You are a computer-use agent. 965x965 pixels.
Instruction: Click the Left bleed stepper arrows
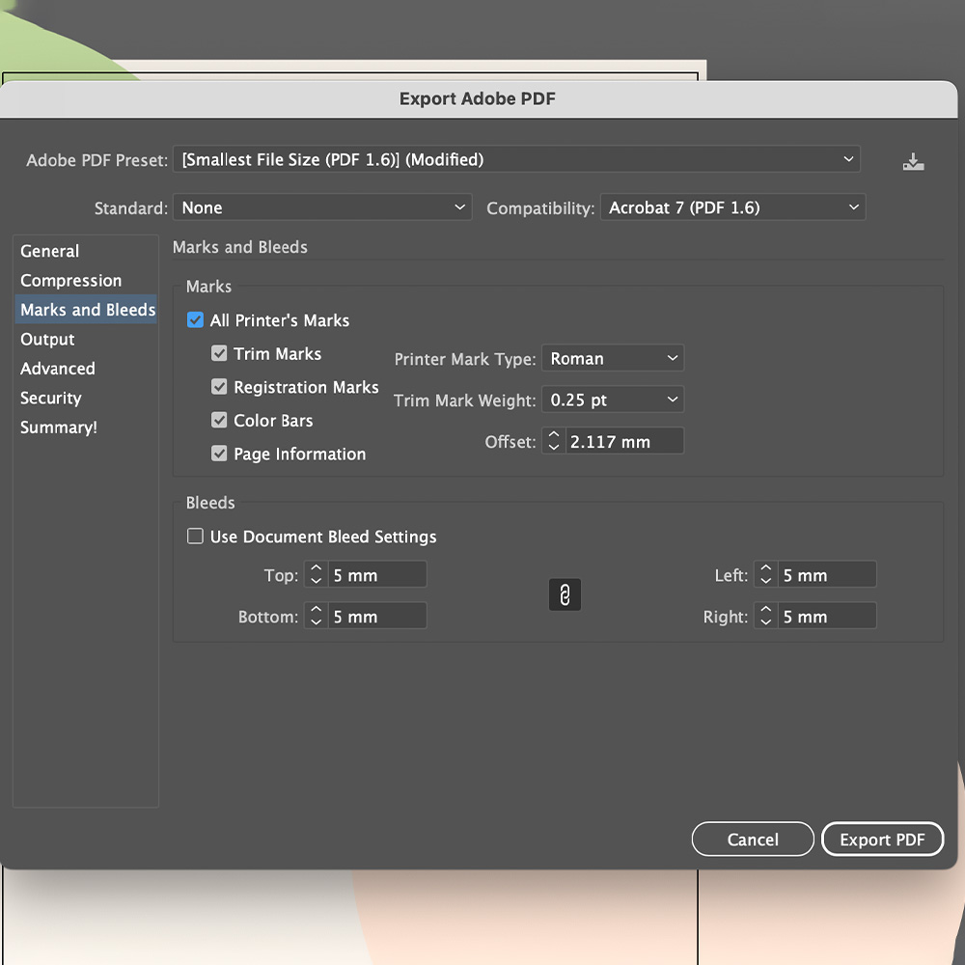765,574
